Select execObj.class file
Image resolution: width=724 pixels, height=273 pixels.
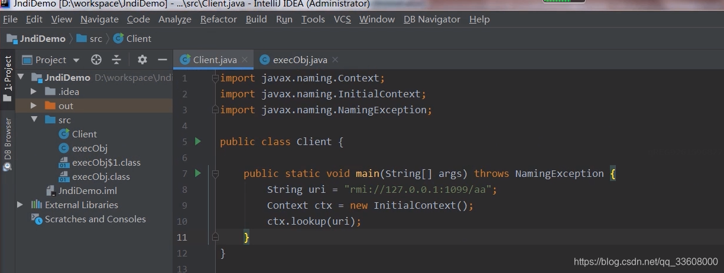(x=95, y=176)
